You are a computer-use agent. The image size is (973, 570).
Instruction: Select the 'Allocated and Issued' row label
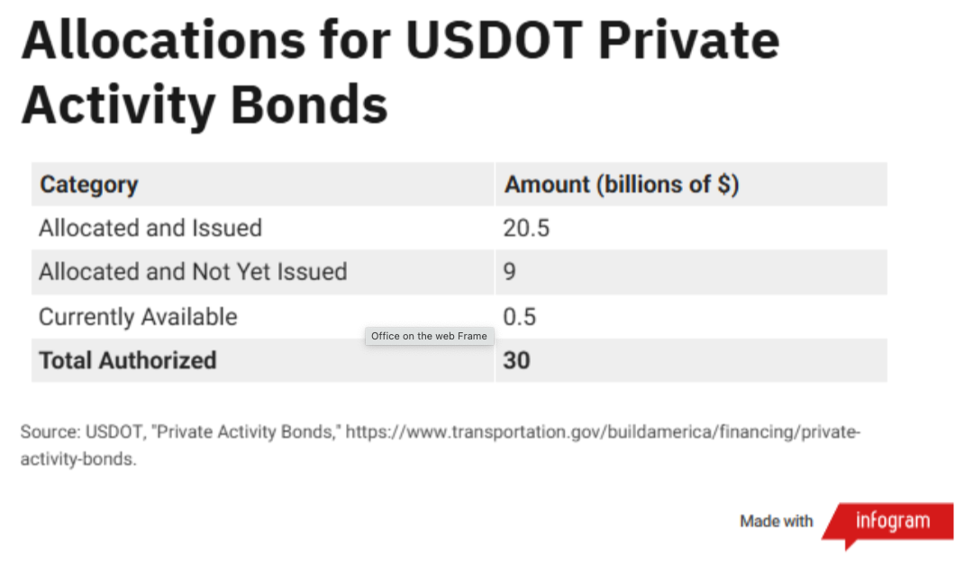[x=150, y=229]
